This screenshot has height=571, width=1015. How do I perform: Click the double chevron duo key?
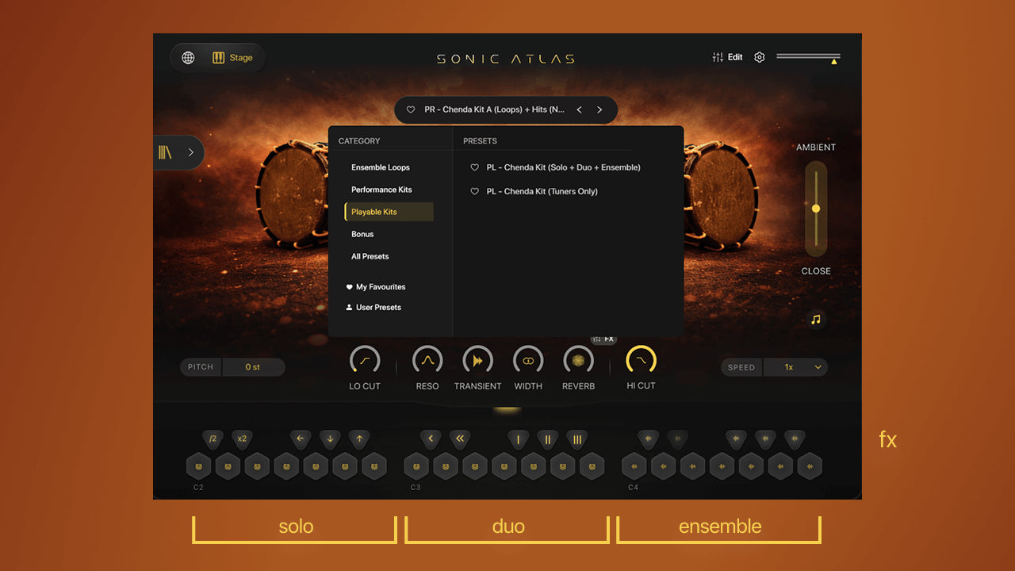[x=460, y=439]
